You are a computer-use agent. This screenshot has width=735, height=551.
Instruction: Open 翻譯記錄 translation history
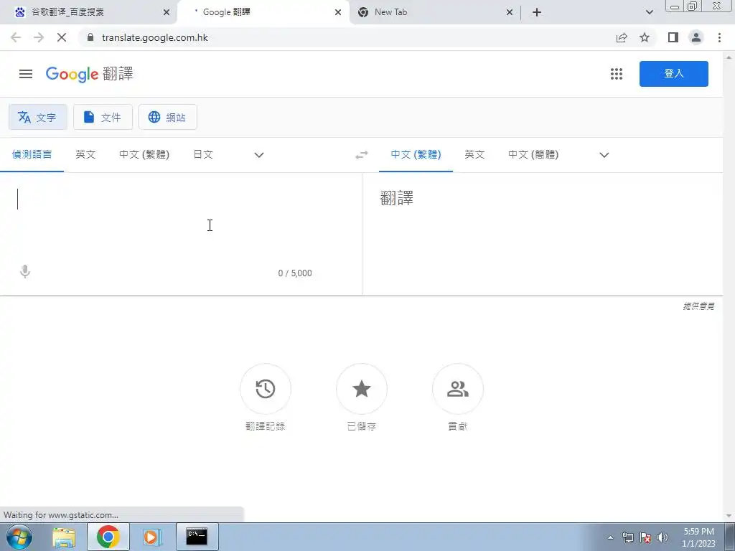[266, 389]
